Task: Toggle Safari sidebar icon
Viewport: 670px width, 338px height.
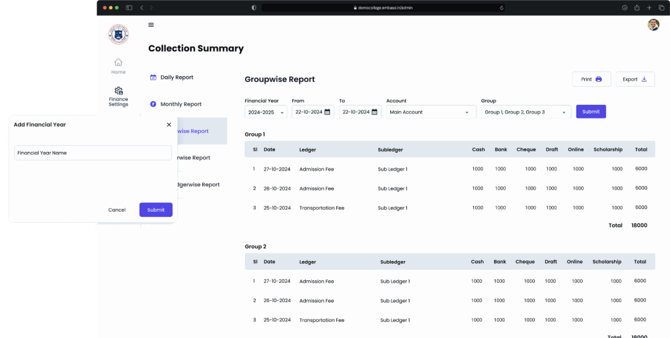Action: pyautogui.click(x=129, y=7)
